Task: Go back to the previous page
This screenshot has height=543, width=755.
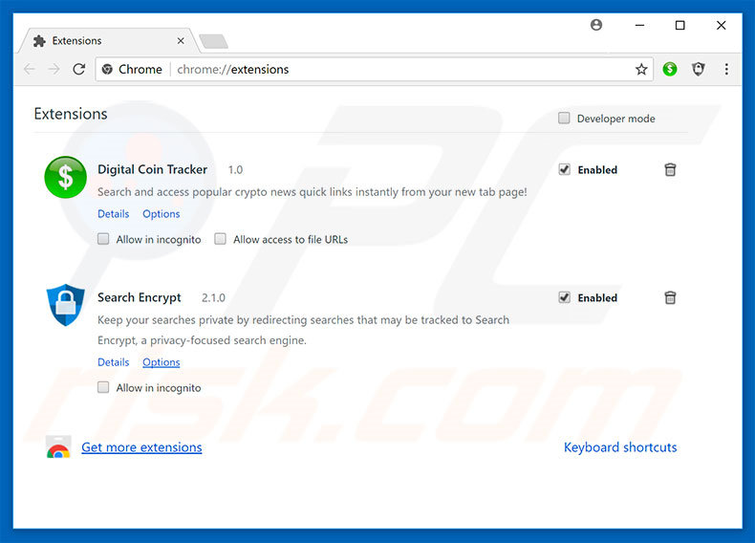Action: tap(30, 70)
